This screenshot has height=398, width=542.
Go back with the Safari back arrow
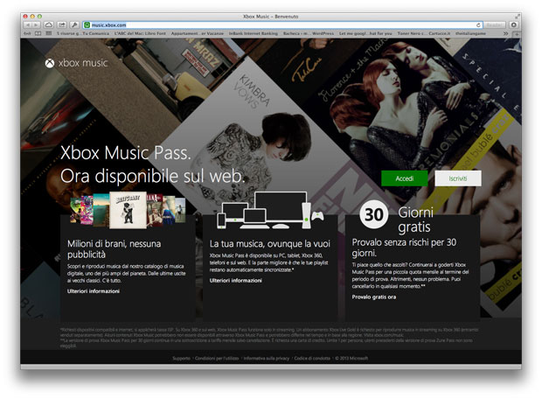click(28, 24)
